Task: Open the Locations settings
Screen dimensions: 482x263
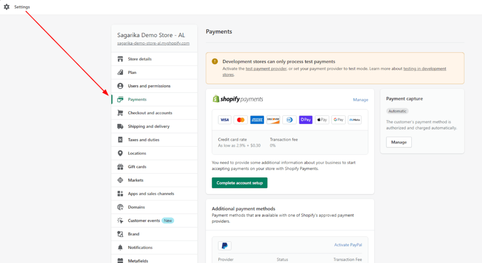Action: coord(154,153)
